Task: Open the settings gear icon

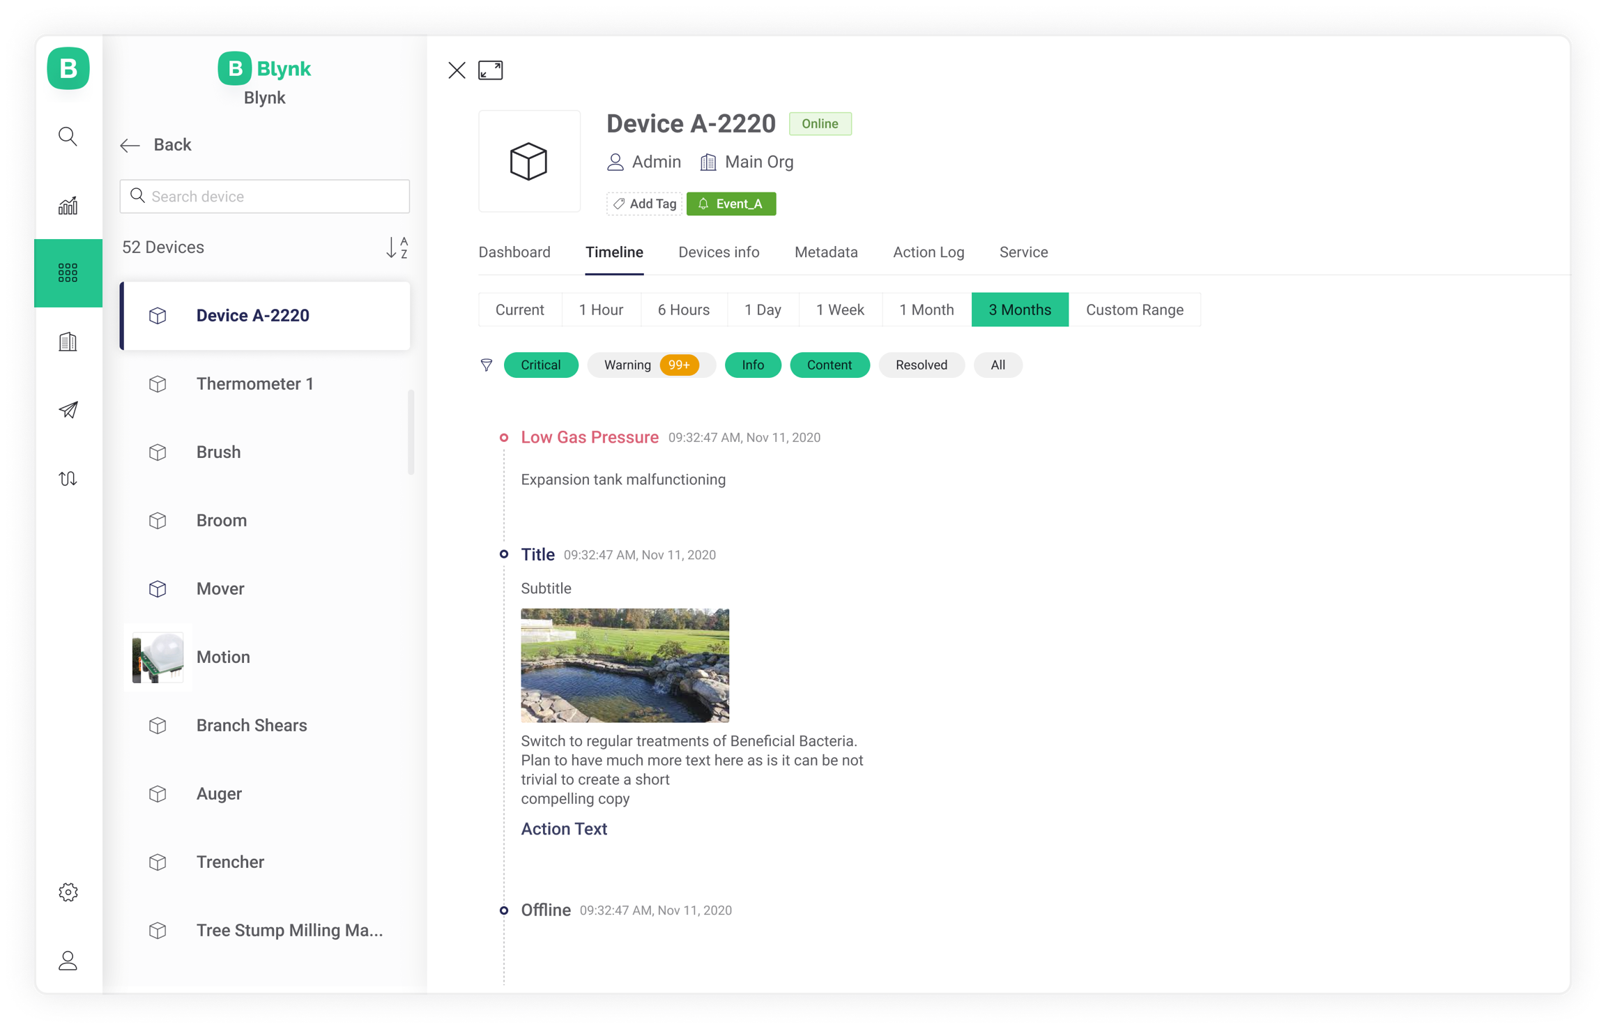Action: click(68, 892)
